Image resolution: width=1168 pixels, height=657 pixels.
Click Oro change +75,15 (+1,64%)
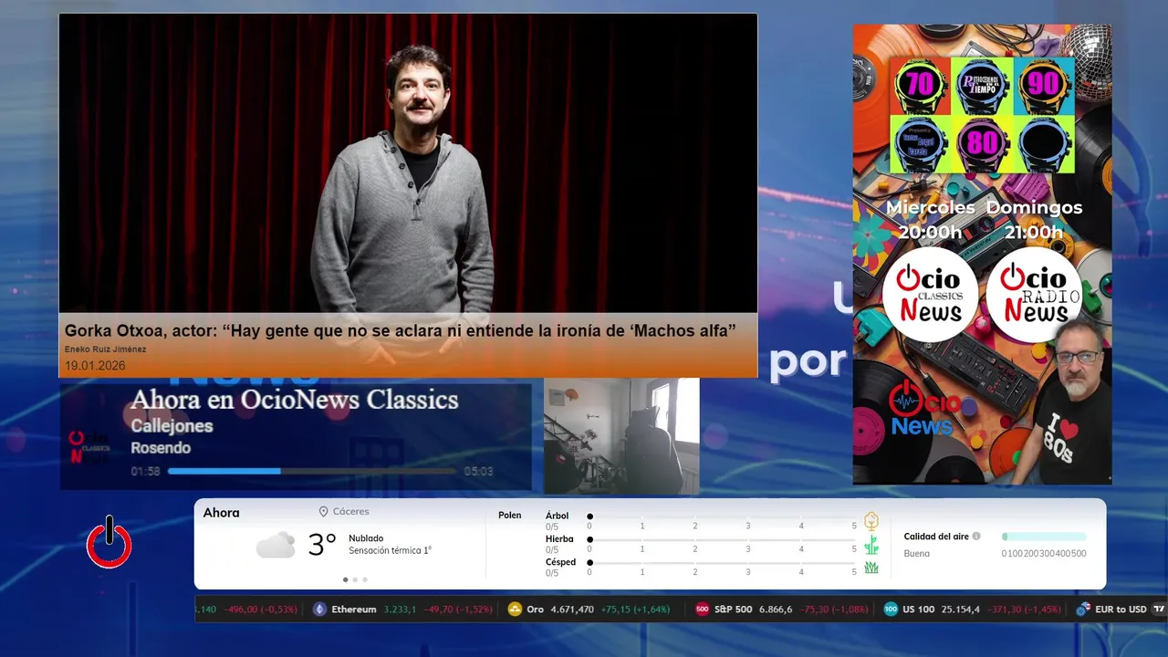[635, 610]
